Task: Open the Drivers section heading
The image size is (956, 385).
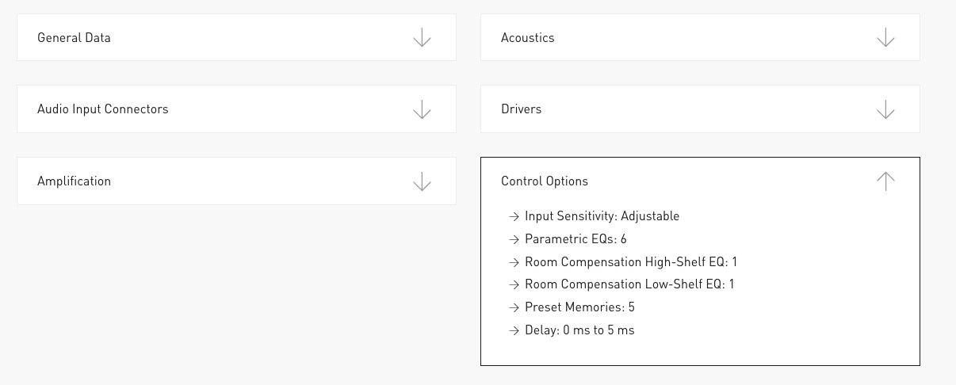Action: point(521,109)
